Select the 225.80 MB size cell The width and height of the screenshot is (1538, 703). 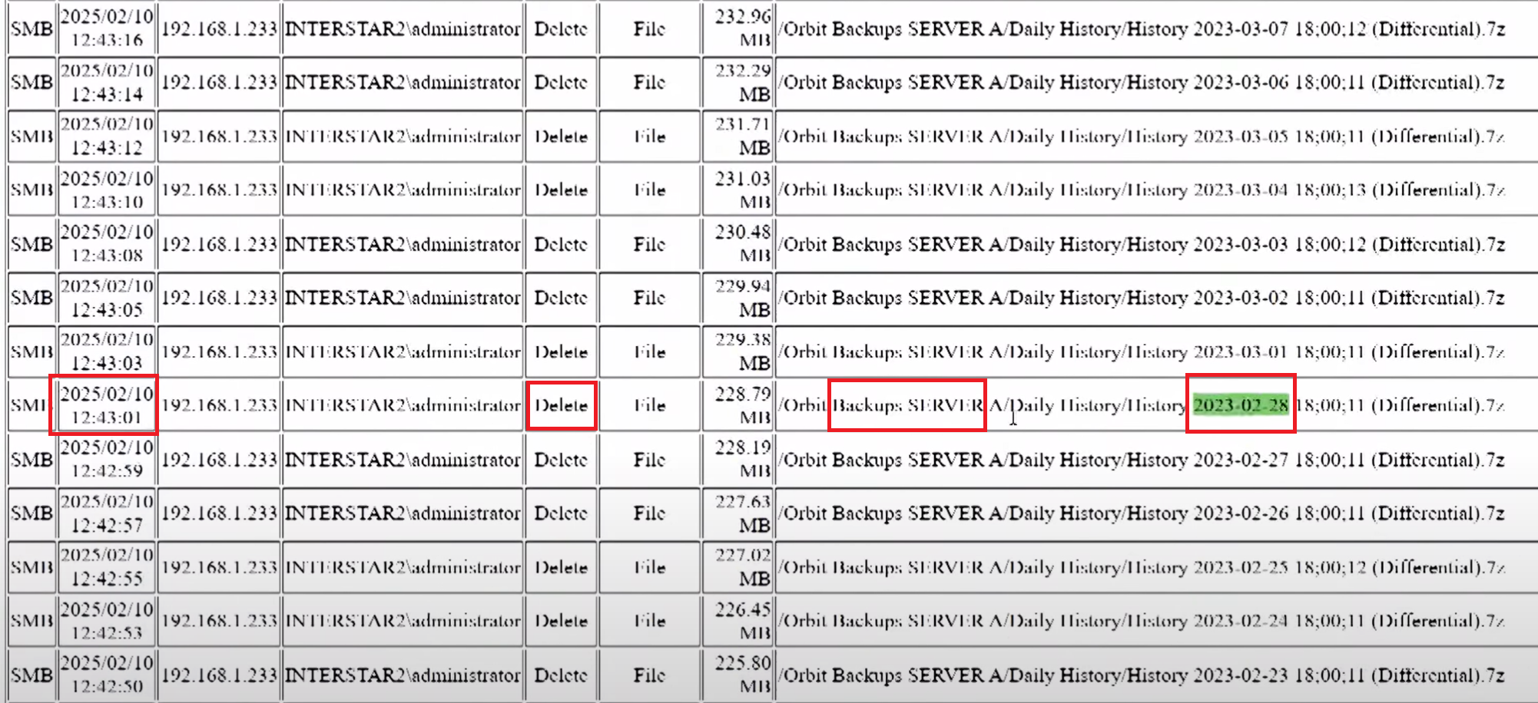741,675
